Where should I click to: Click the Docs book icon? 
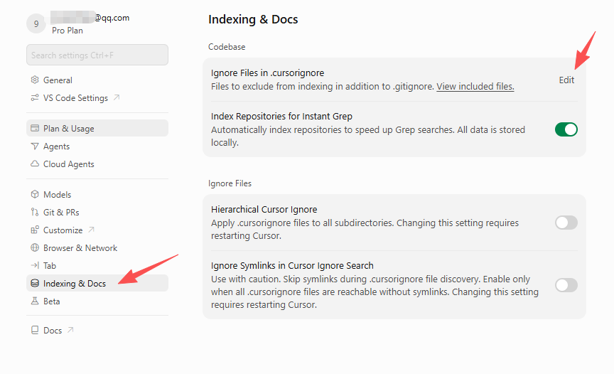(35, 330)
